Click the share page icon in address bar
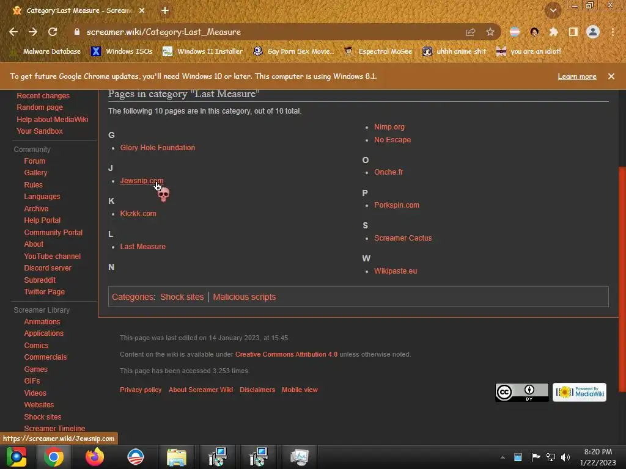Image resolution: width=626 pixels, height=469 pixels. tap(471, 32)
